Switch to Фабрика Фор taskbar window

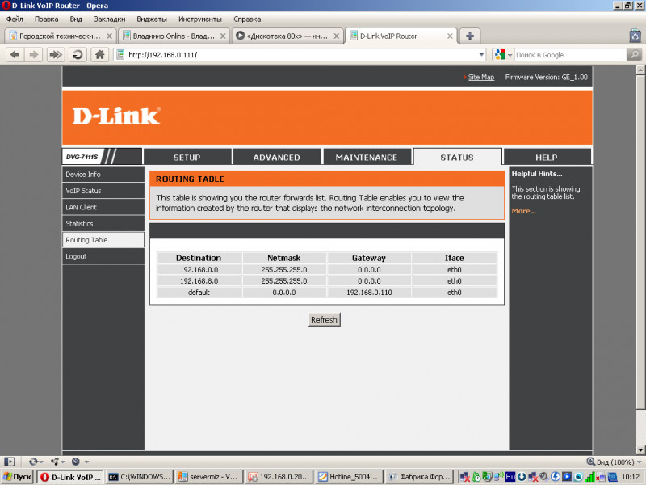pos(419,477)
